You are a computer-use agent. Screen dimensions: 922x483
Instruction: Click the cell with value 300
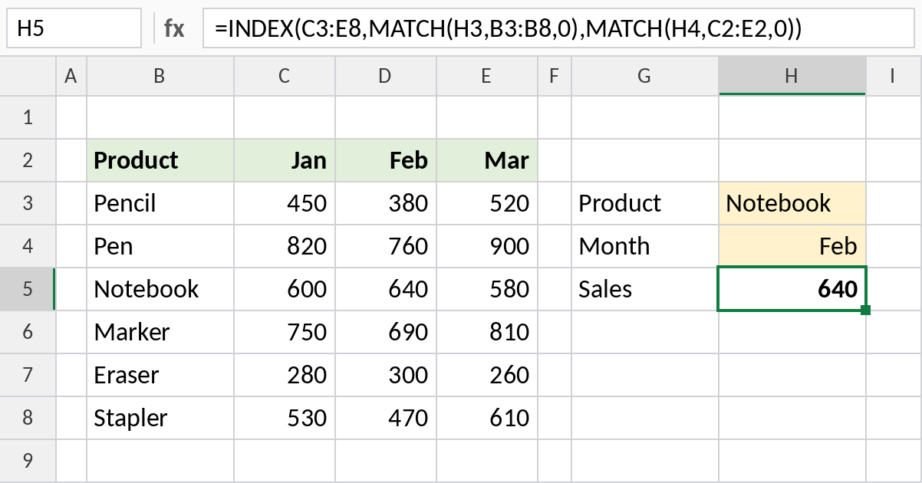(386, 375)
